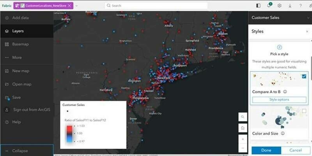This screenshot has width=312, height=156.
Task: Click 'Ratio of SalesFY1 to SalesFY2' text
Action: 85,121
